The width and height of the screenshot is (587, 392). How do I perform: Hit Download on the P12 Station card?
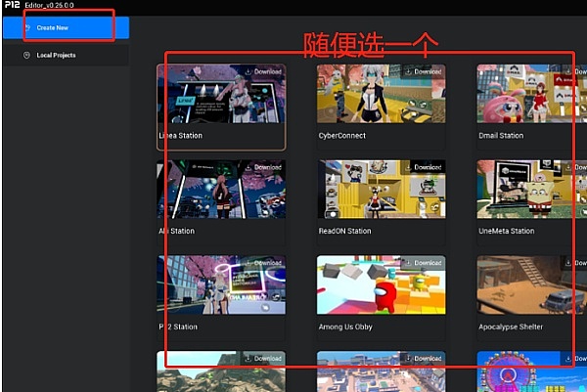coord(261,263)
